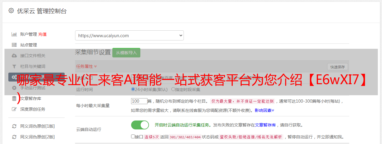Open 同义词伪原创[1版] menu item
Viewport: 382px width, 144px height.
38,126
